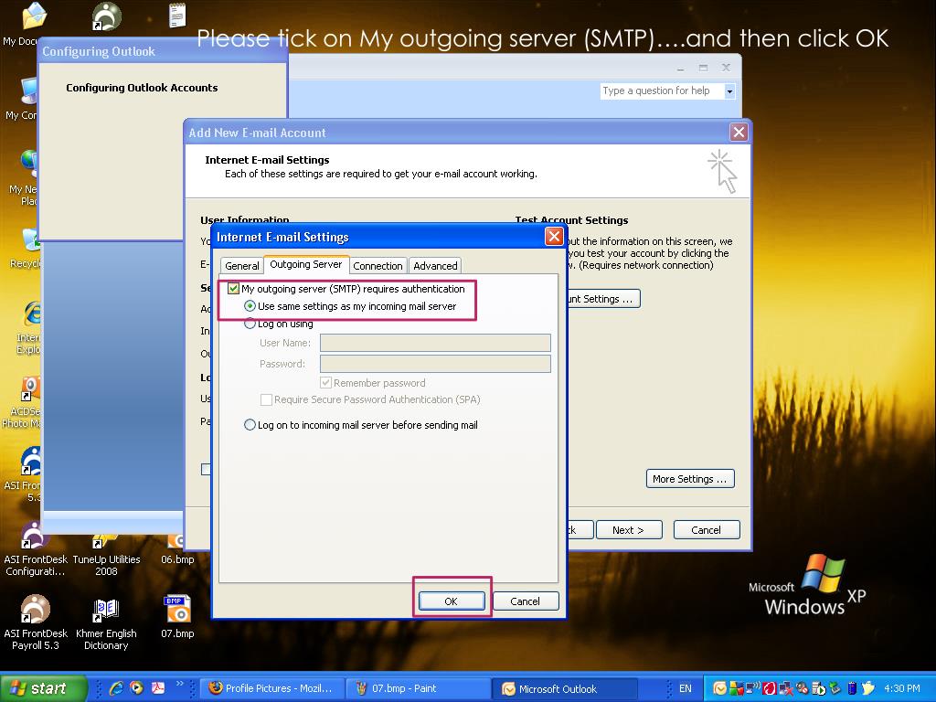
Task: Switch to the General tab
Action: [241, 266]
